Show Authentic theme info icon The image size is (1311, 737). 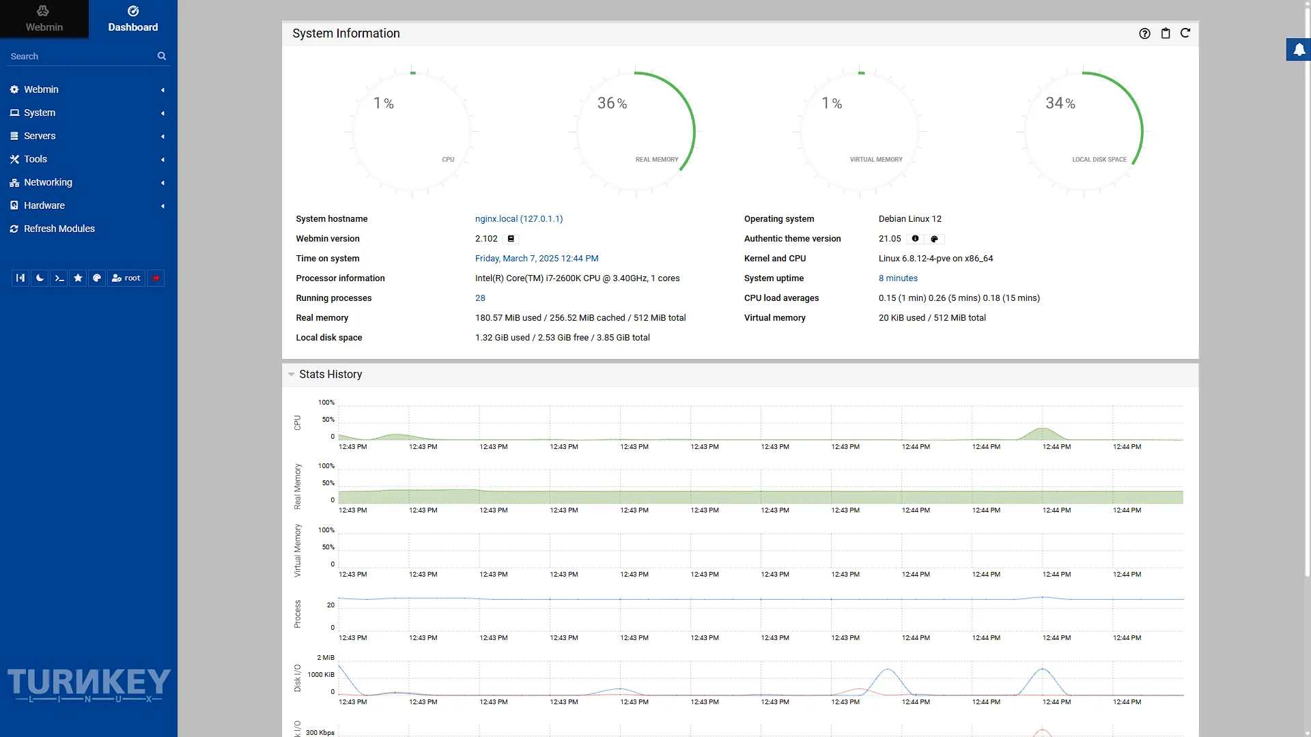[x=915, y=239]
